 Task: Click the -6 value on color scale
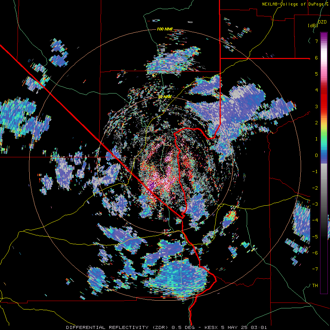click(315, 253)
